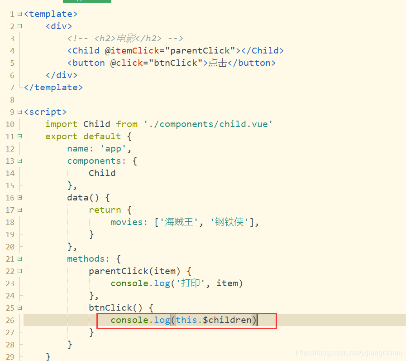
Task: Click this.$children on line 26
Action: (214, 320)
